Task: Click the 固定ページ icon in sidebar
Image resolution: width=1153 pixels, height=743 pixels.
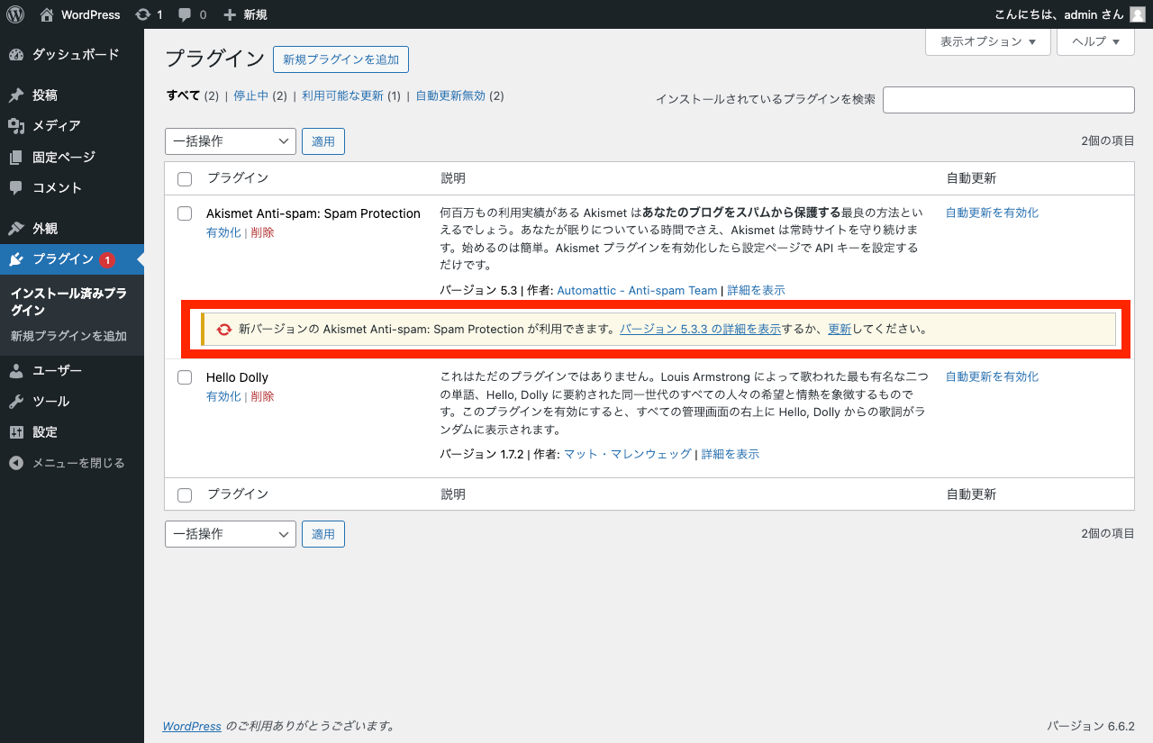Action: point(16,158)
